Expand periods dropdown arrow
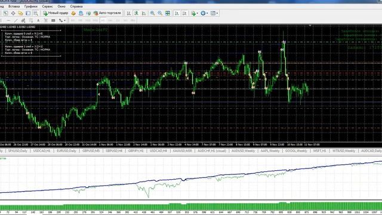382x215 pixels. pyautogui.click(x=207, y=13)
